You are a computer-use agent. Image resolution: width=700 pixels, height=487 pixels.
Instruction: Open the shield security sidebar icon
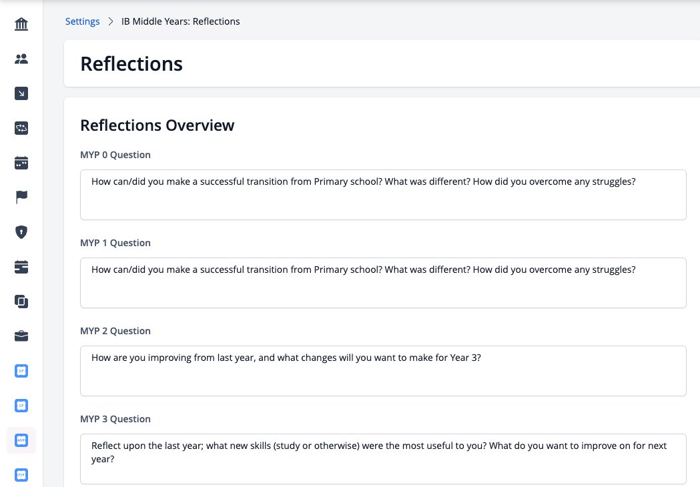tap(21, 232)
